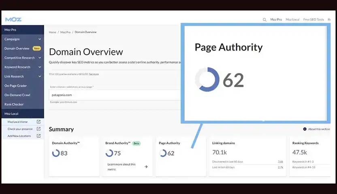The height and width of the screenshot is (194, 337).
Task: Expand the Link Research chevron
Action: click(40, 76)
